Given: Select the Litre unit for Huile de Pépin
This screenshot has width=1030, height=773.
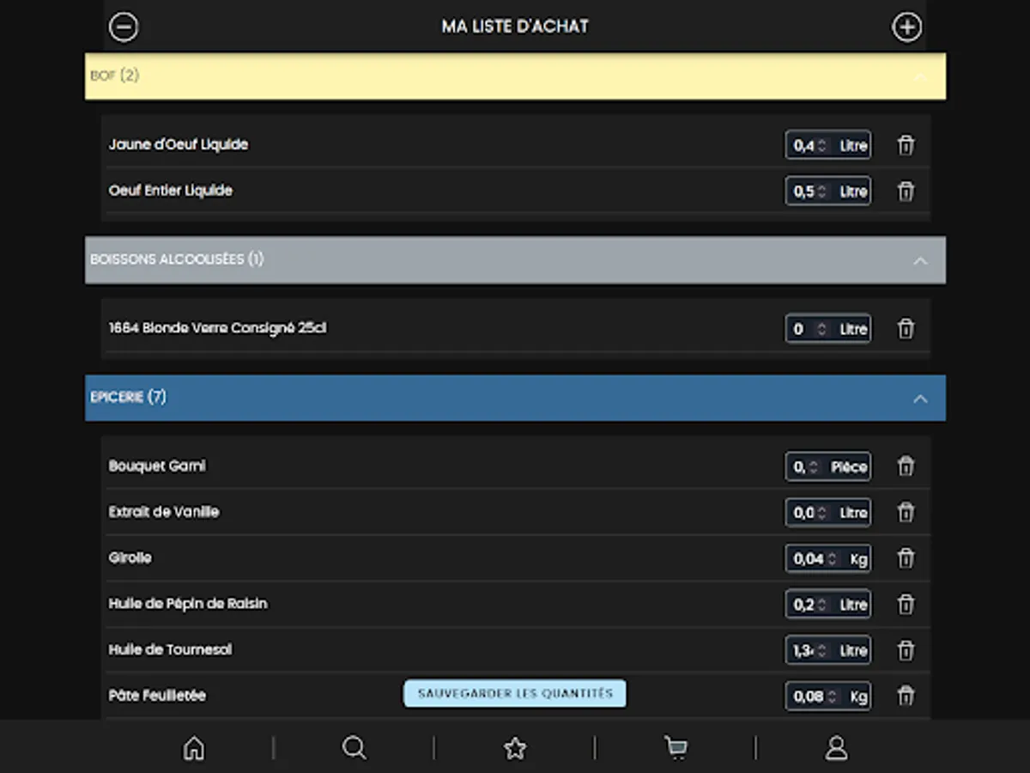Looking at the screenshot, I should pos(852,604).
